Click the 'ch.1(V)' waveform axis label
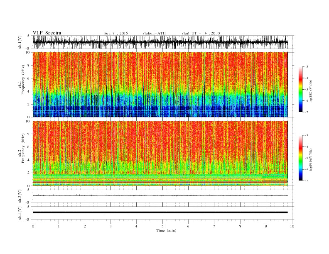 tap(20, 42)
